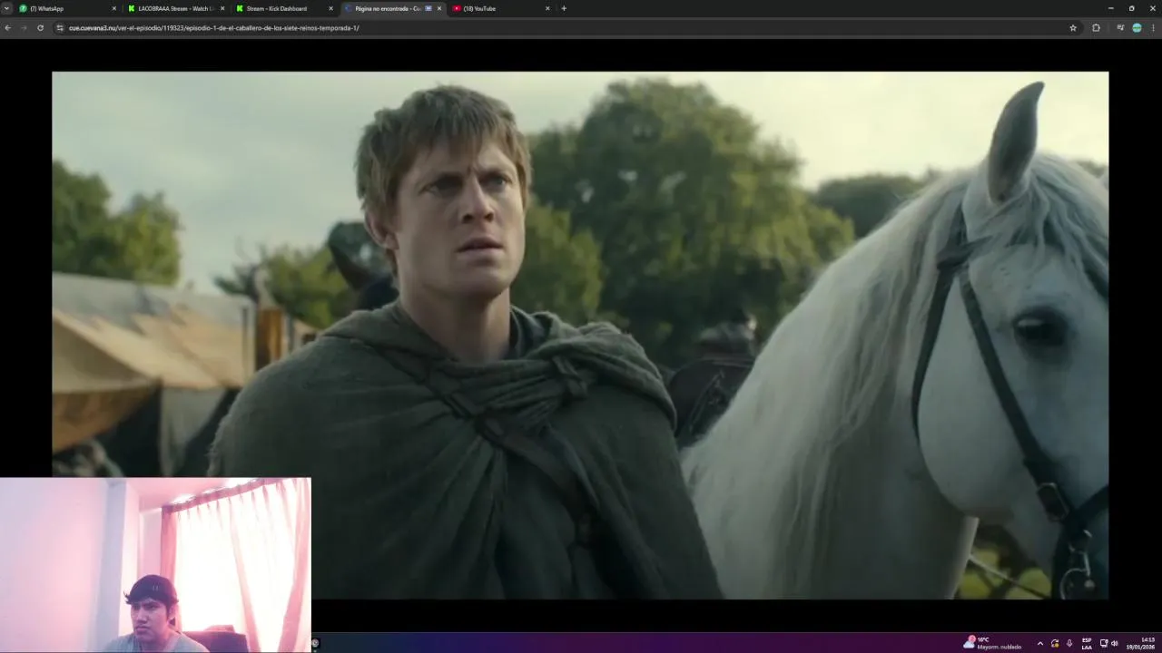Viewport: 1162px width, 653px height.
Task: Change the ESP LAA keyboard language
Action: (x=1087, y=643)
